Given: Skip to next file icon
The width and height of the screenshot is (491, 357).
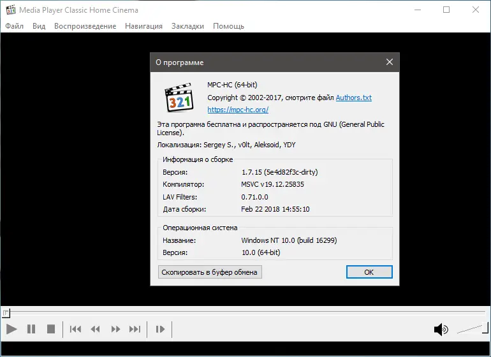Looking at the screenshot, I should 135,329.
